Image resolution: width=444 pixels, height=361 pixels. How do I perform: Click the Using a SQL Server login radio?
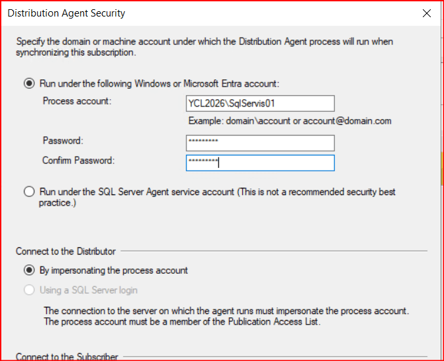pos(28,290)
